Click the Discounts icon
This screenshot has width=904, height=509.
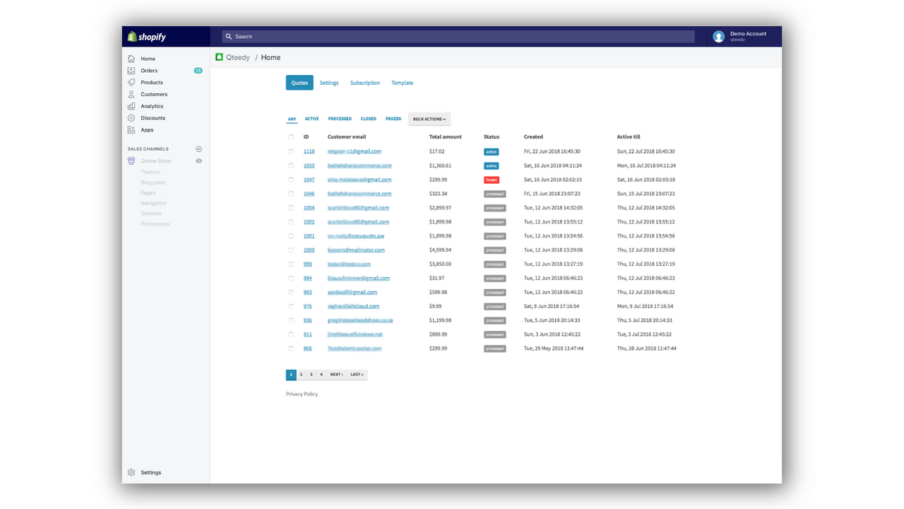(x=131, y=118)
